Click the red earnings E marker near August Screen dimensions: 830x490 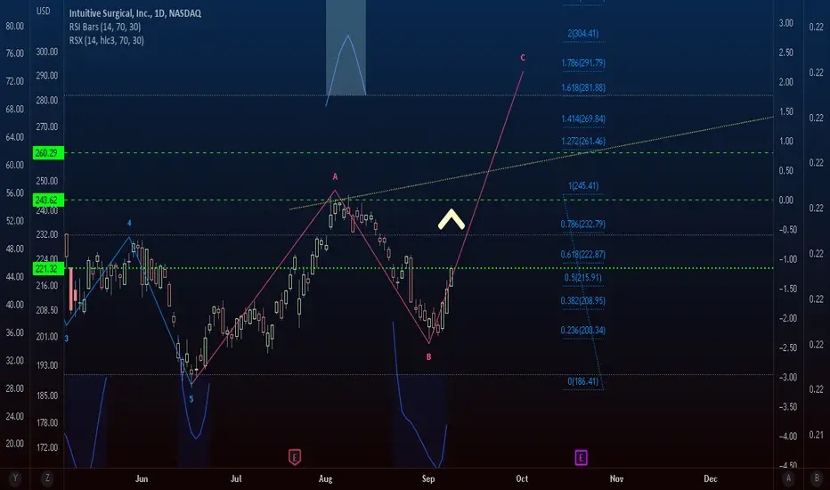[x=294, y=457]
